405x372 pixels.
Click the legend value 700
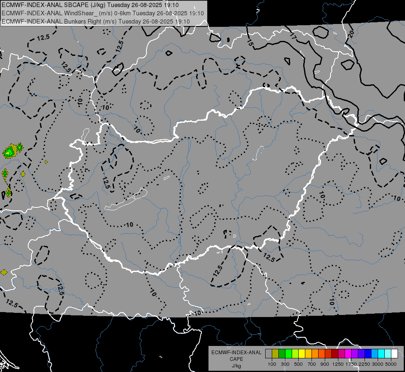[312, 364]
